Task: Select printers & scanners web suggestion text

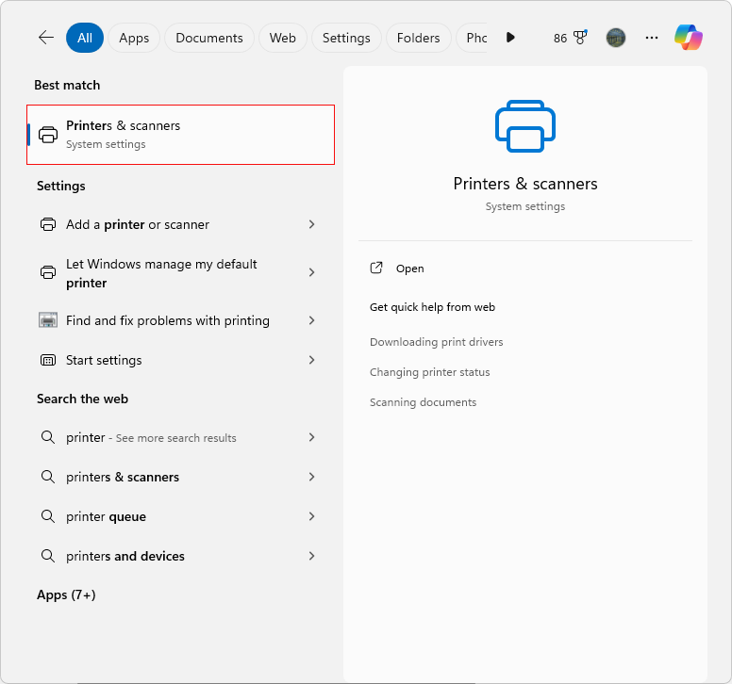Action: point(123,477)
